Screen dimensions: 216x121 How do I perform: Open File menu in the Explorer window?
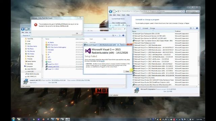23,32
